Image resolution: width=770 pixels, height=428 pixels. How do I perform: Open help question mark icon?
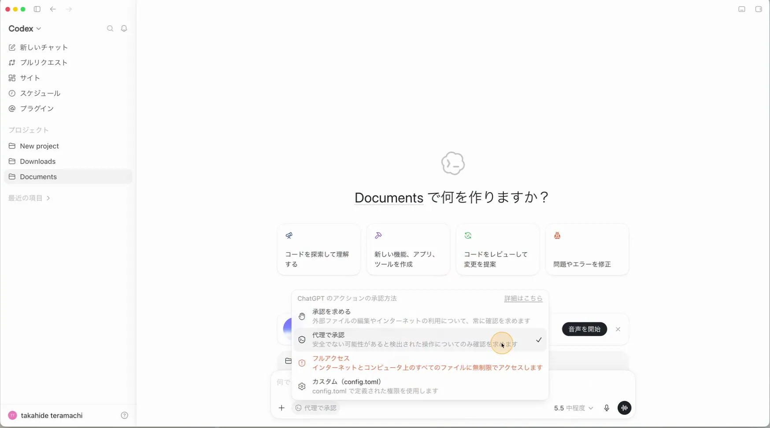[124, 416]
